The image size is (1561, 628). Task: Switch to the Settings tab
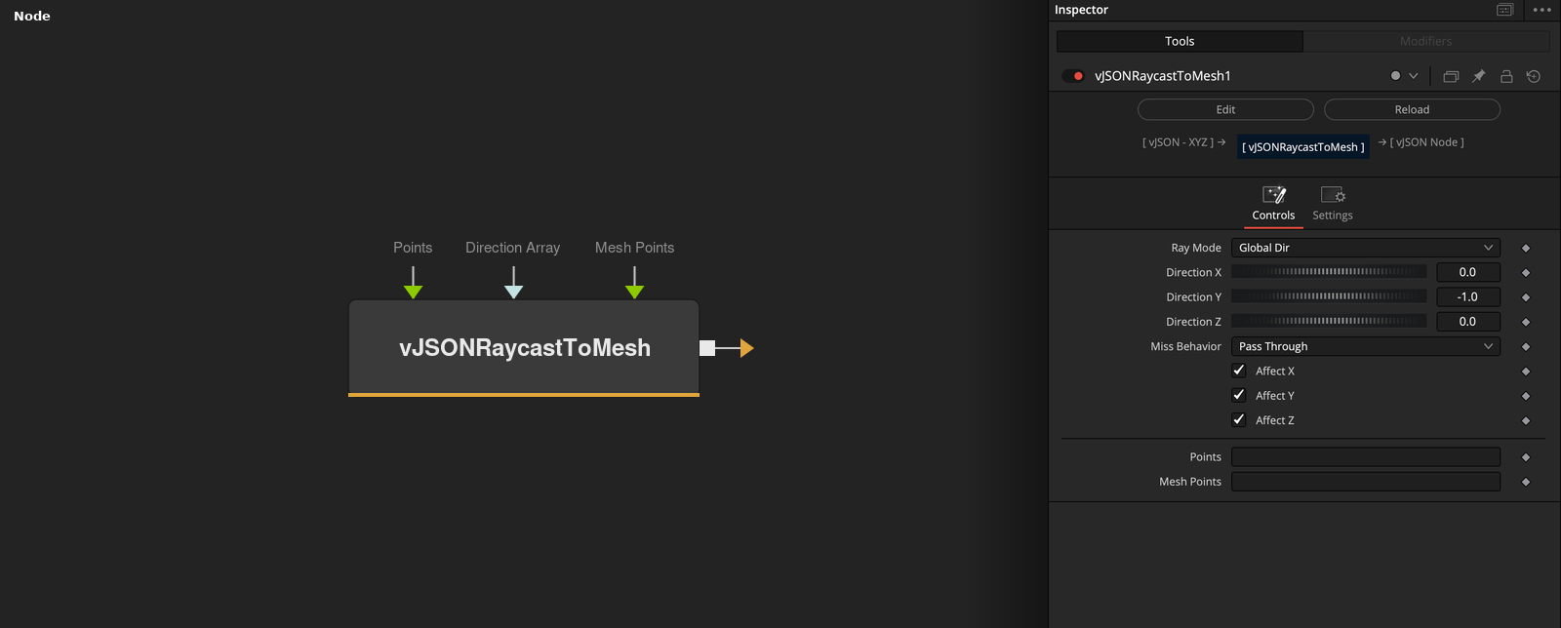click(x=1333, y=204)
